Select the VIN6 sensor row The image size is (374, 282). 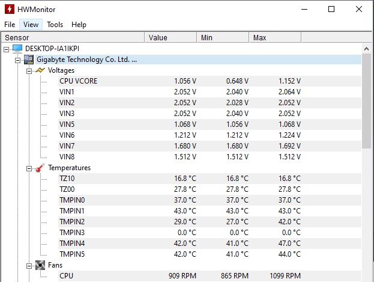point(210,135)
